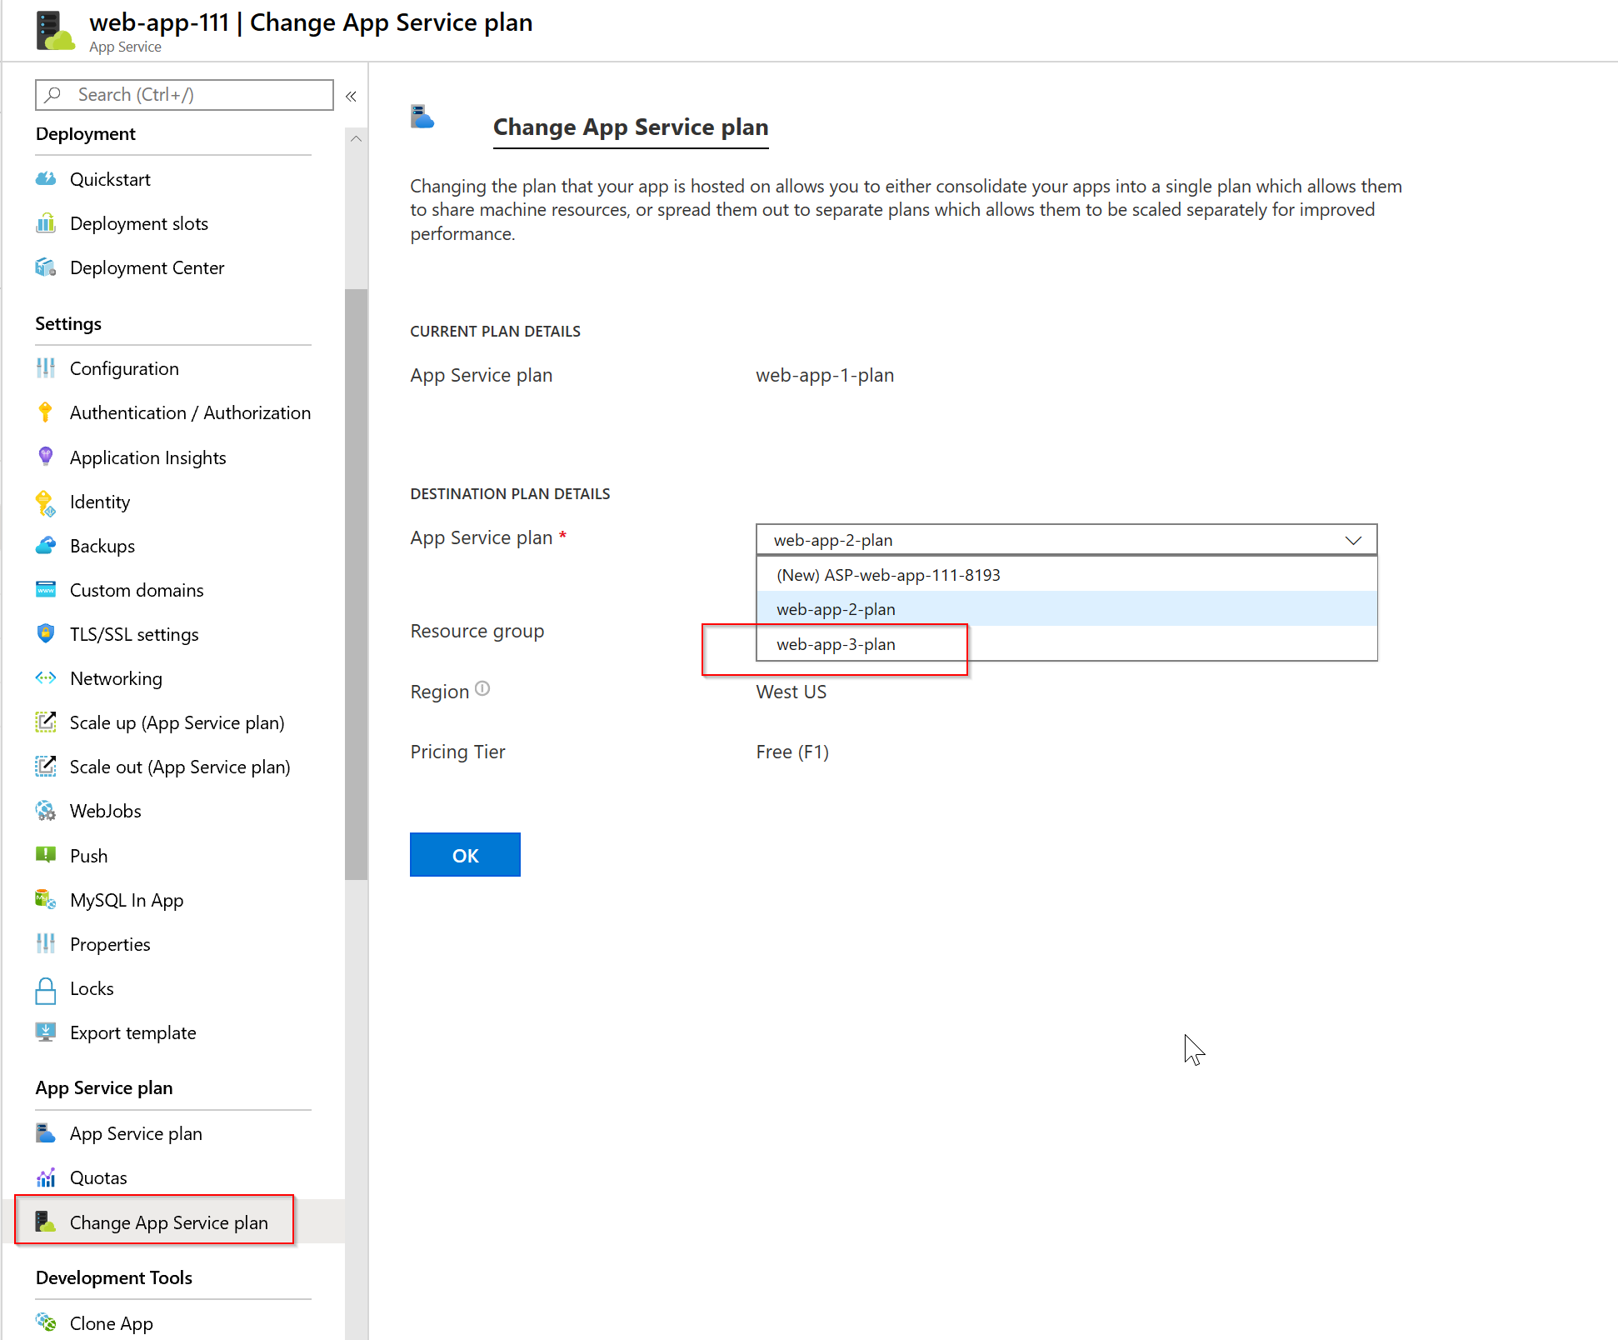Open Change App Service plan menu item
1618x1340 pixels.
168,1222
